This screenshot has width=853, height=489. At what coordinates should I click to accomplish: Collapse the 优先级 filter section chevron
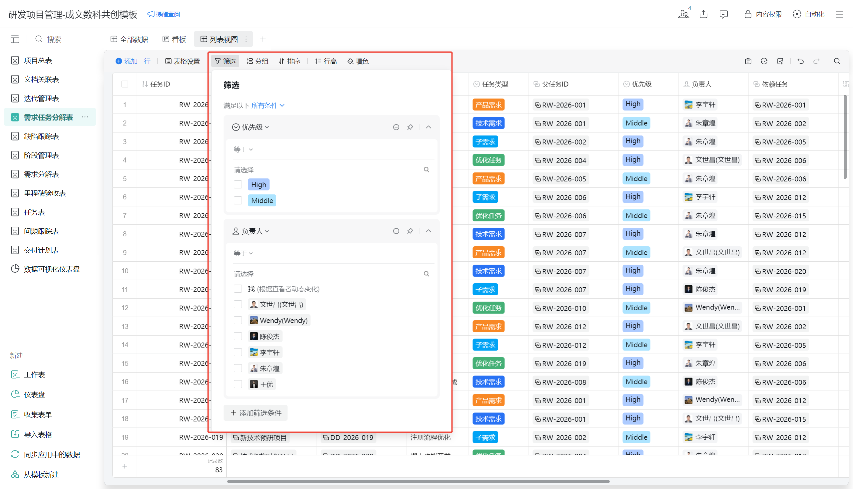428,127
